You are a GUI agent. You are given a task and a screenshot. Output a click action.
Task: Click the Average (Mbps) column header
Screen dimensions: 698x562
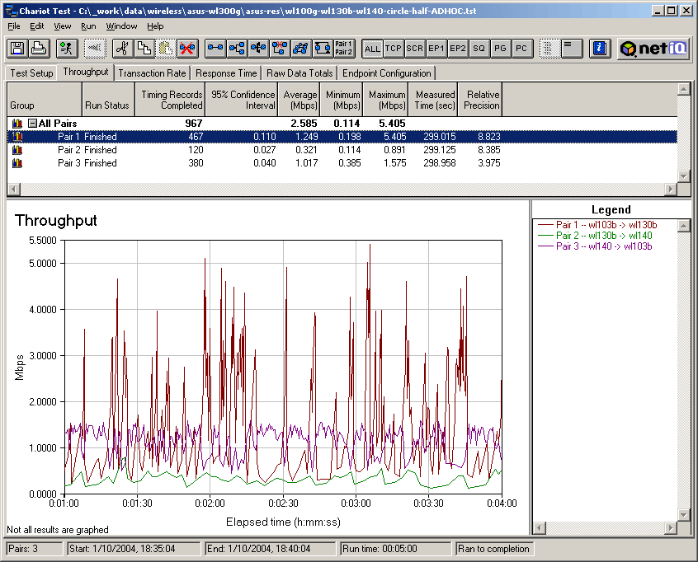click(299, 101)
